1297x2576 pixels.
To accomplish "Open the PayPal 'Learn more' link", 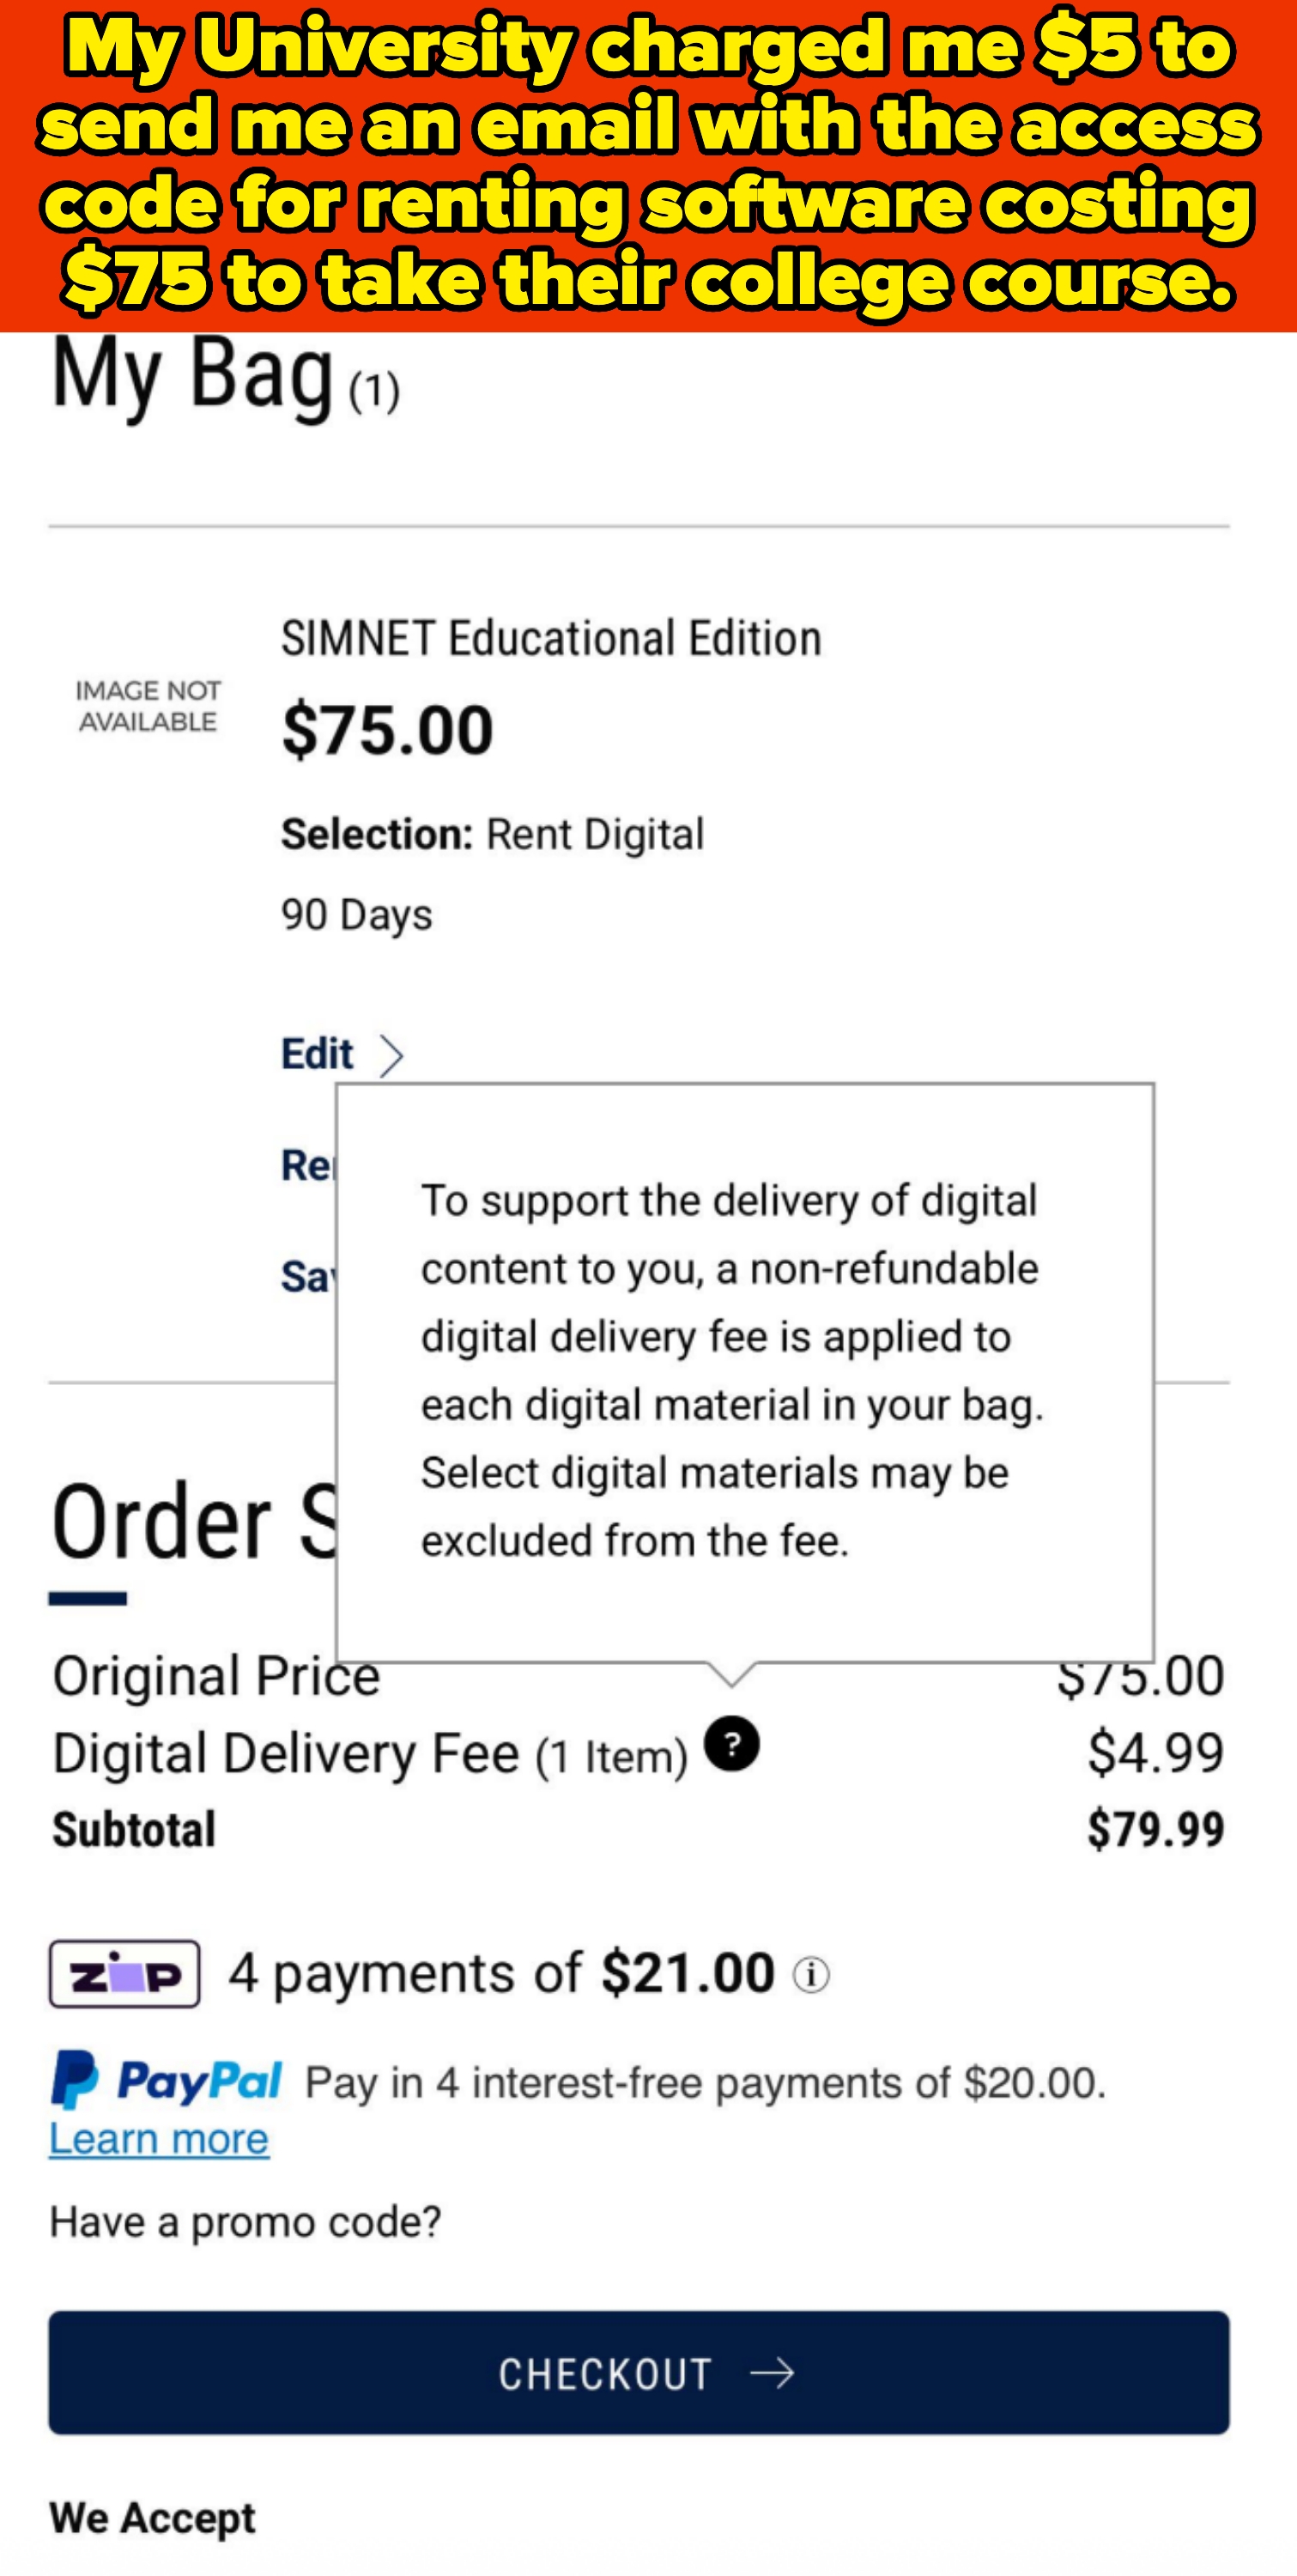I will [x=159, y=2139].
